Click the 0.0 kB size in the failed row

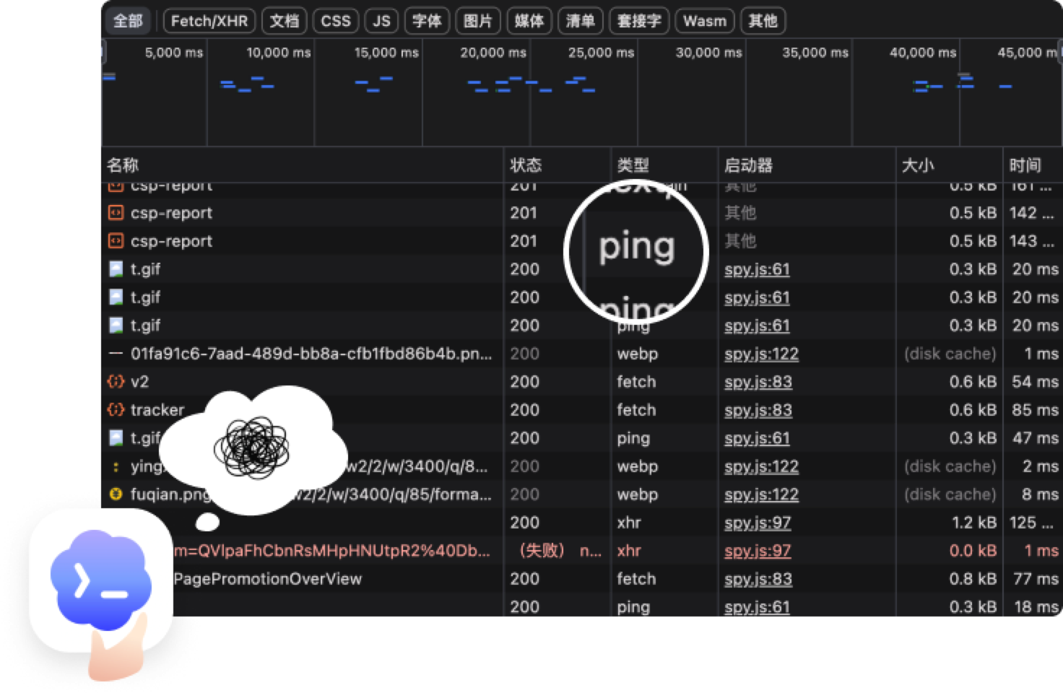click(x=973, y=551)
